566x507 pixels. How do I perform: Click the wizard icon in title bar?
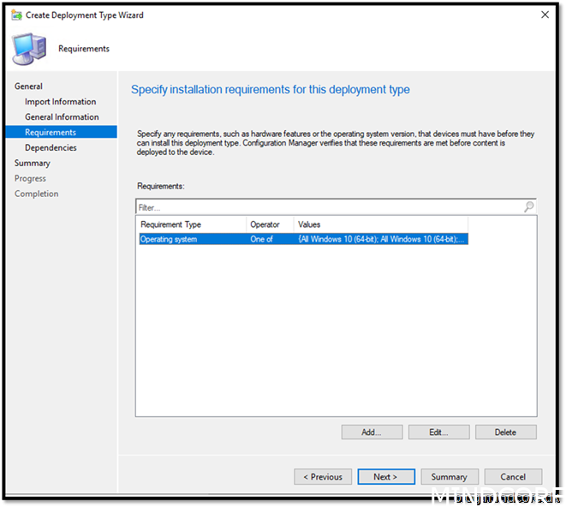point(16,15)
